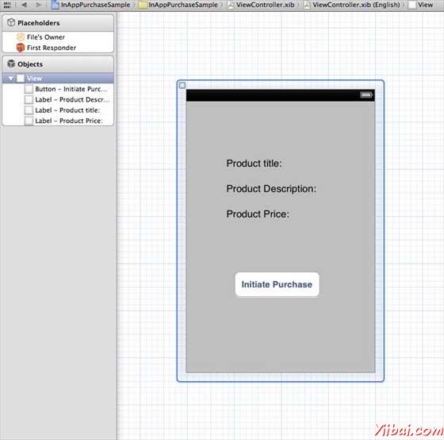Select Button - Initiate Purc... in outline
444x440 pixels.
[x=58, y=89]
